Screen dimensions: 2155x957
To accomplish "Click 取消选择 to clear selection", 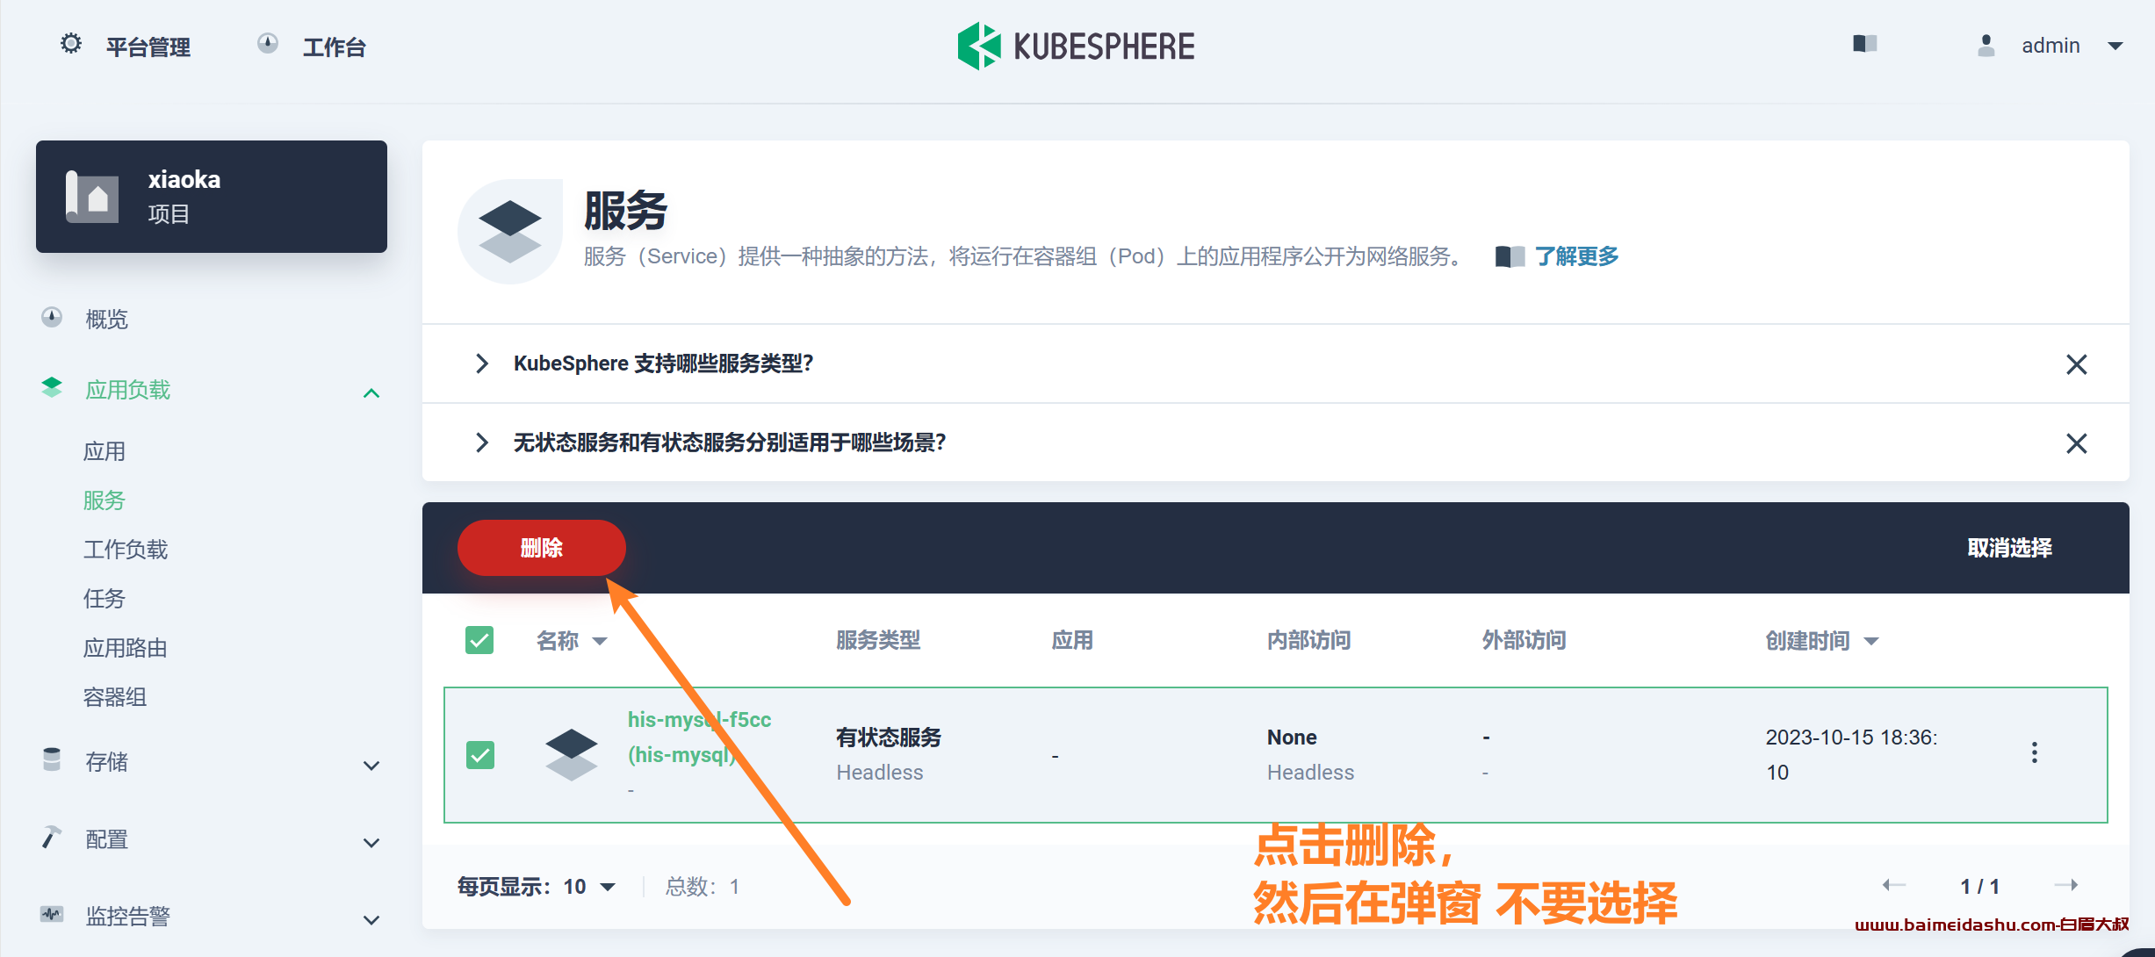I will click(2009, 548).
